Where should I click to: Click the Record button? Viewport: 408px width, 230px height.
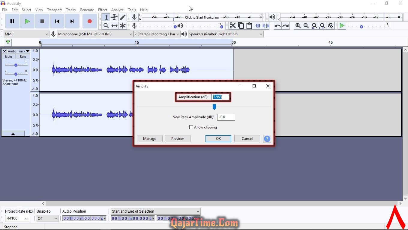89,21
